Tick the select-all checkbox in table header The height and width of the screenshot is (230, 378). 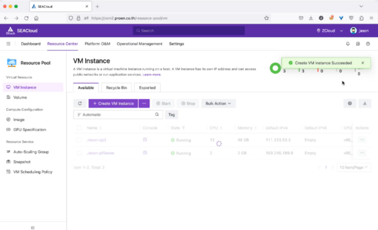[79, 128]
